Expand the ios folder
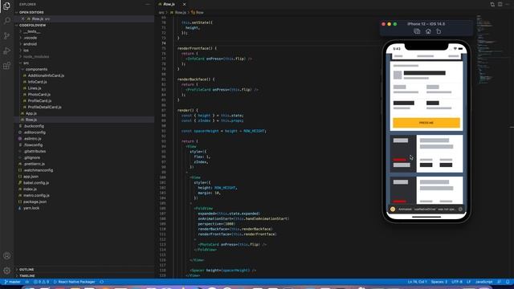The width and height of the screenshot is (514, 289). (26, 51)
